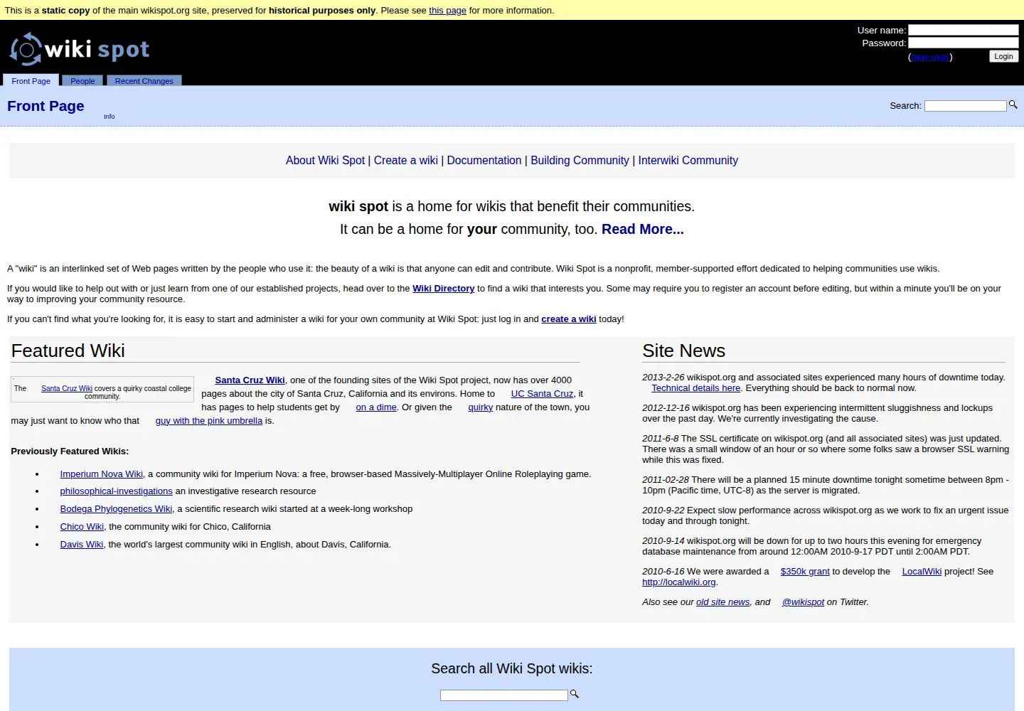Screen dimensions: 1024x711
Task: Click the 2011-02-28 news date
Action: [666, 480]
